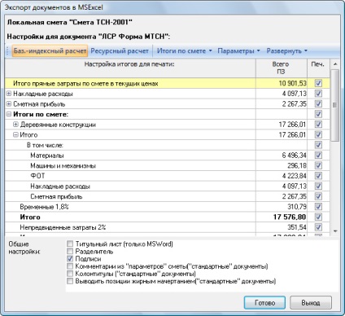This screenshot has width=345, height=316.
Task: Toggle print checkbox for В том числе: row
Action: tap(318, 145)
